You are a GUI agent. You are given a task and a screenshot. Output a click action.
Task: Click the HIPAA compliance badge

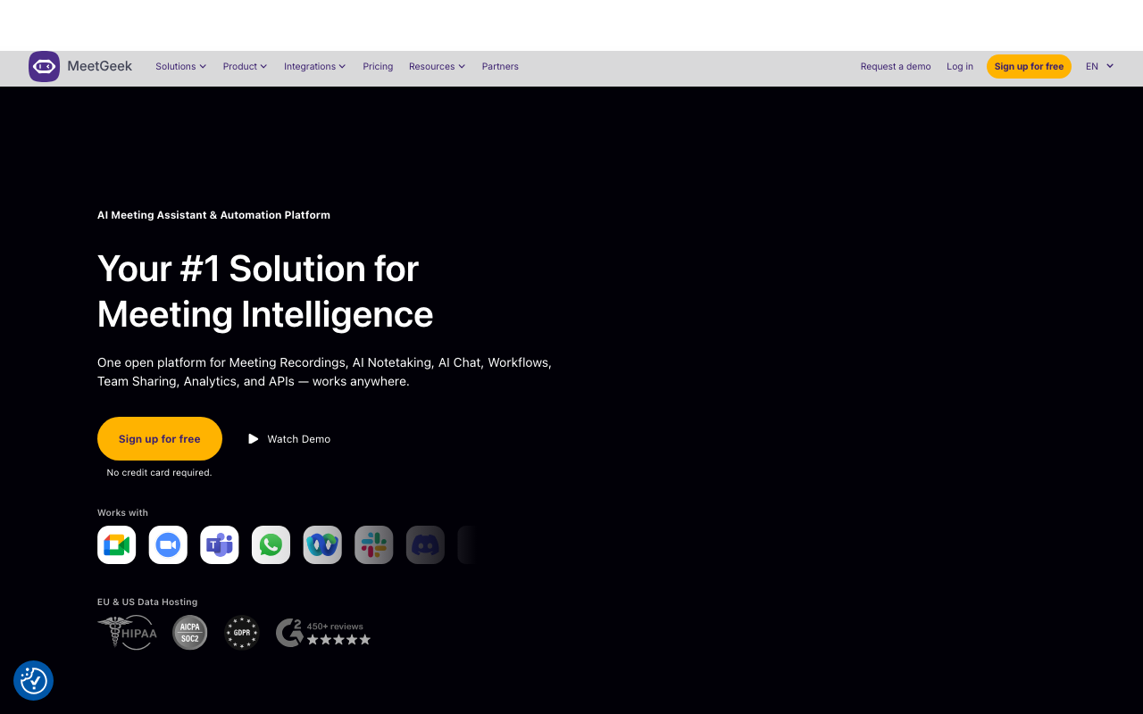point(127,632)
